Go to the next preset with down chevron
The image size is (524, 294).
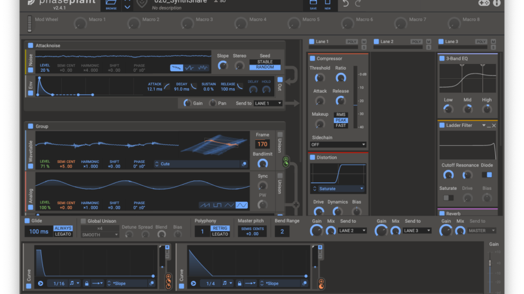click(127, 7)
